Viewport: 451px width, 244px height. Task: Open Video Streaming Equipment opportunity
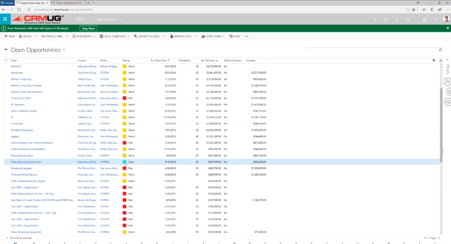(x=26, y=232)
